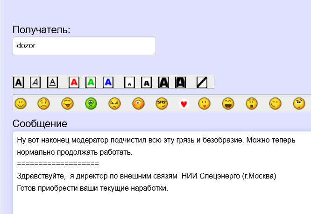Insert the orange embarrassed smiley
Screen dimensions: 311x214
[x=138, y=103]
